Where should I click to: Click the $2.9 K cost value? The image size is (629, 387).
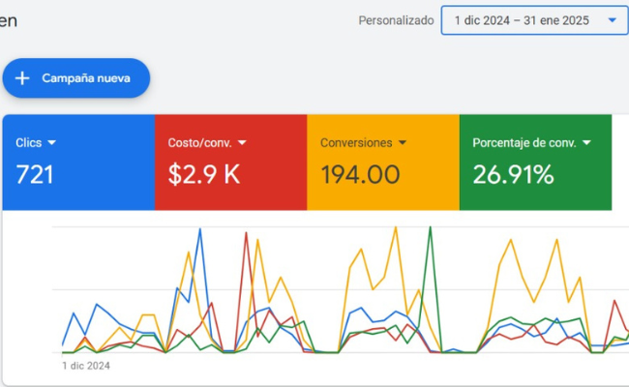[204, 175]
